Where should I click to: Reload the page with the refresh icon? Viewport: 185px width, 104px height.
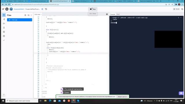(9, 5)
